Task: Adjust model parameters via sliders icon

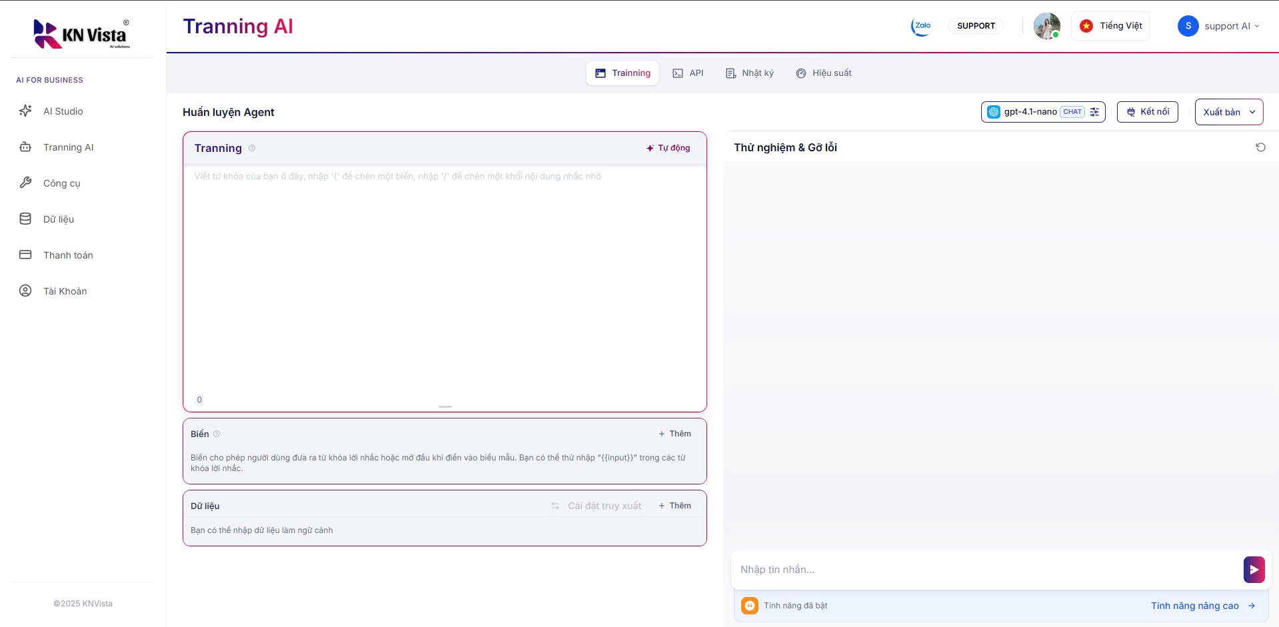Action: [x=1094, y=112]
